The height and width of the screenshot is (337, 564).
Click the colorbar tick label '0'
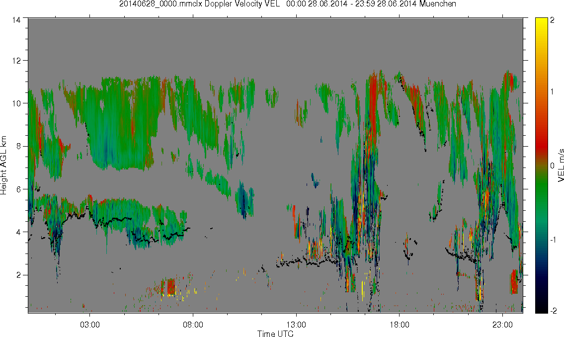[x=552, y=166]
